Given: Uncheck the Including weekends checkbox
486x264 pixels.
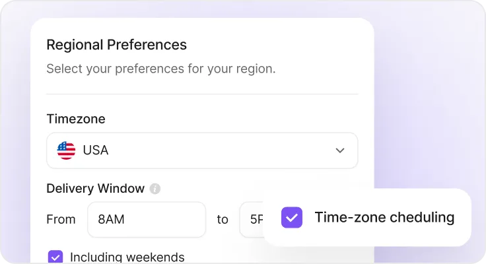Looking at the screenshot, I should 55,257.
